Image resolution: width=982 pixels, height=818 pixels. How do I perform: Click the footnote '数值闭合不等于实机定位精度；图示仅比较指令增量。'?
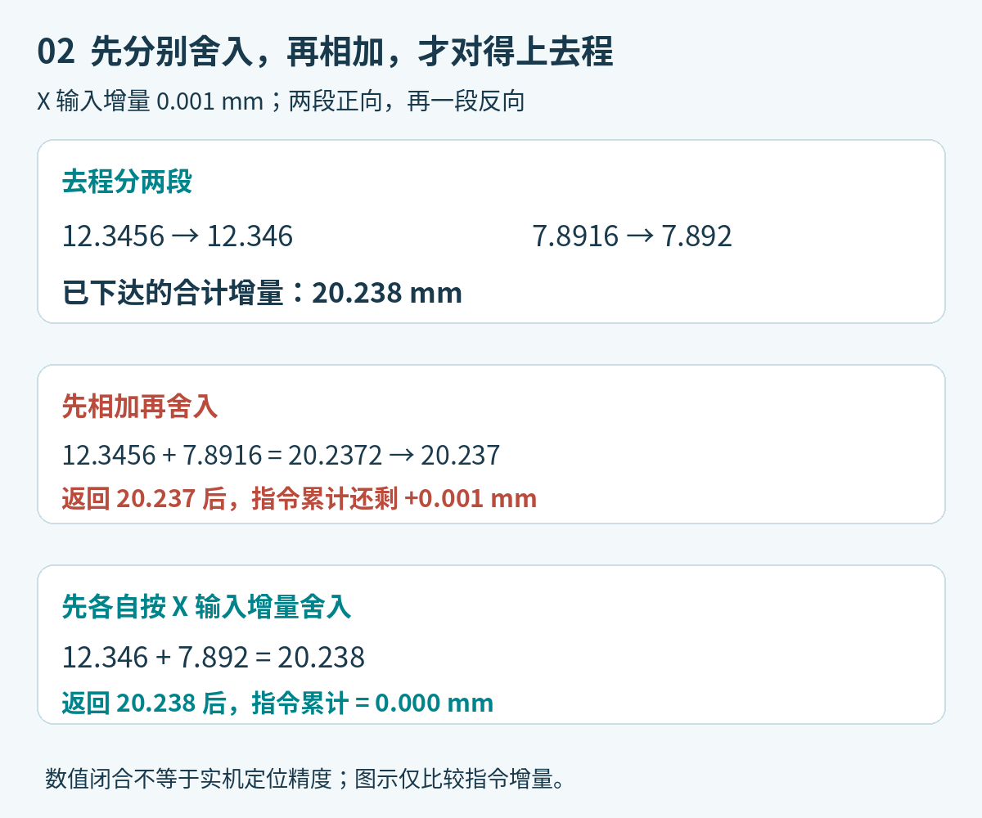(305, 778)
